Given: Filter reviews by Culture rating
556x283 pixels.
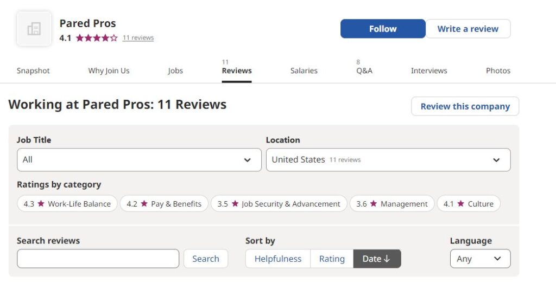Looking at the screenshot, I should coord(468,204).
